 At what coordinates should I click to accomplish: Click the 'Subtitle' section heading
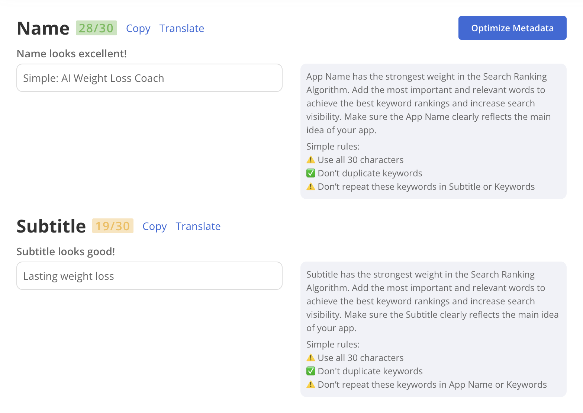51,227
